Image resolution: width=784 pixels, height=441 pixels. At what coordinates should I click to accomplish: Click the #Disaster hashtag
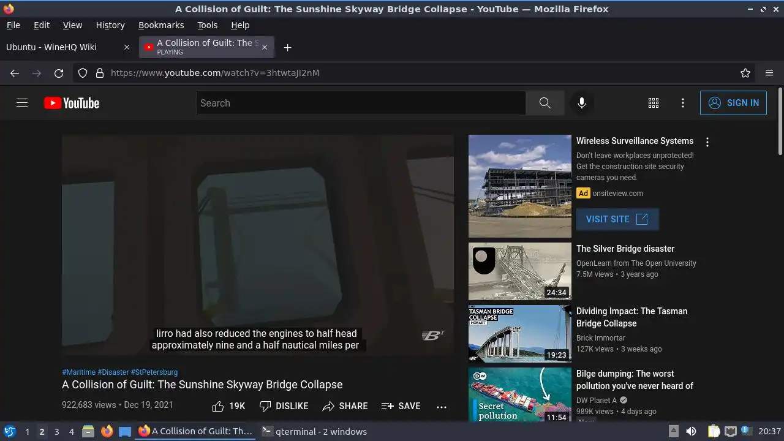(113, 372)
